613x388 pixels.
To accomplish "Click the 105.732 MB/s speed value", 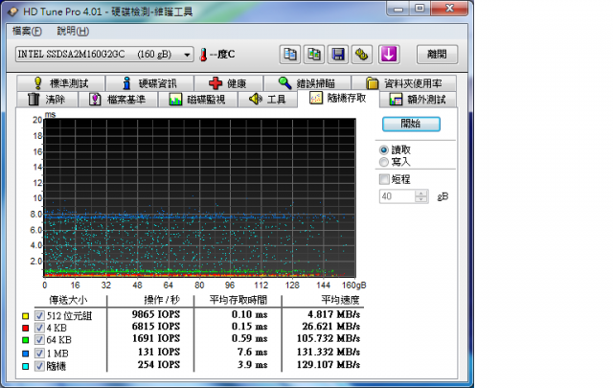I will point(329,339).
